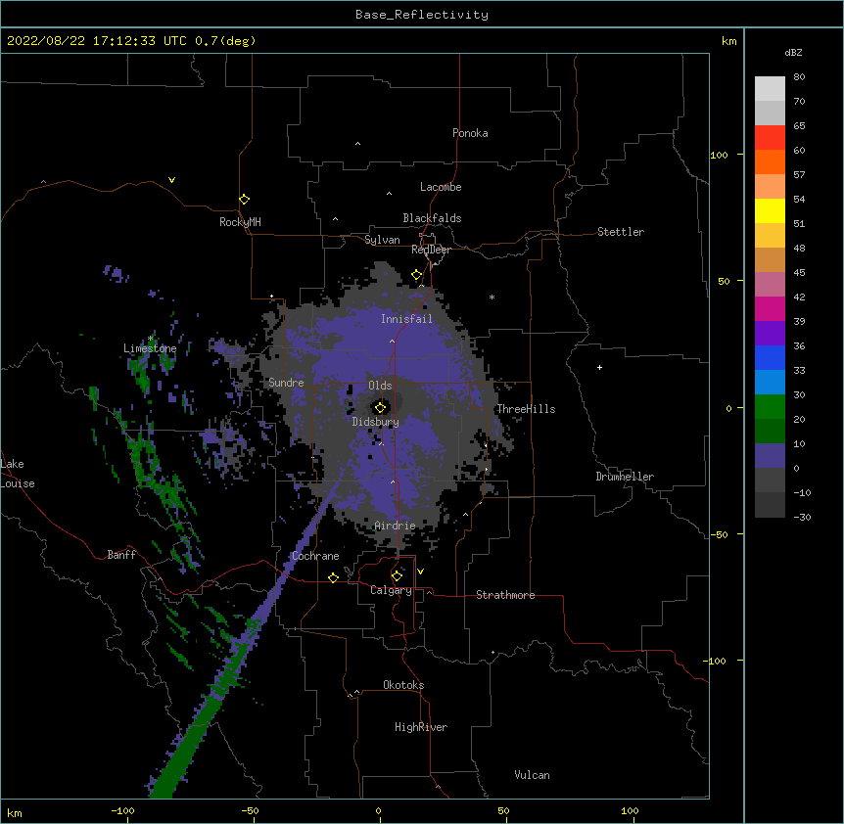Choose the violet 39 dBZ legend swatch
The width and height of the screenshot is (844, 824).
[770, 334]
